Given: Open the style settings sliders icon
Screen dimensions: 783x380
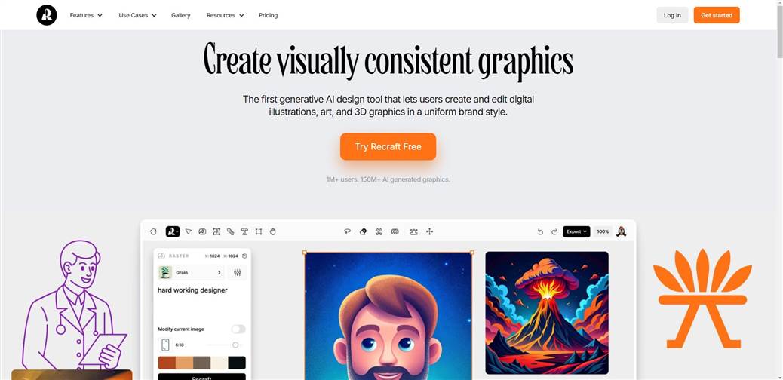Looking at the screenshot, I should 237,272.
